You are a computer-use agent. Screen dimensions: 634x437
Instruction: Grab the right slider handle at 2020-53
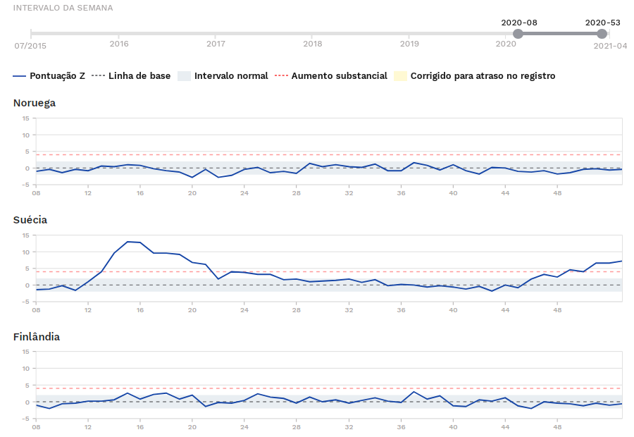(602, 34)
